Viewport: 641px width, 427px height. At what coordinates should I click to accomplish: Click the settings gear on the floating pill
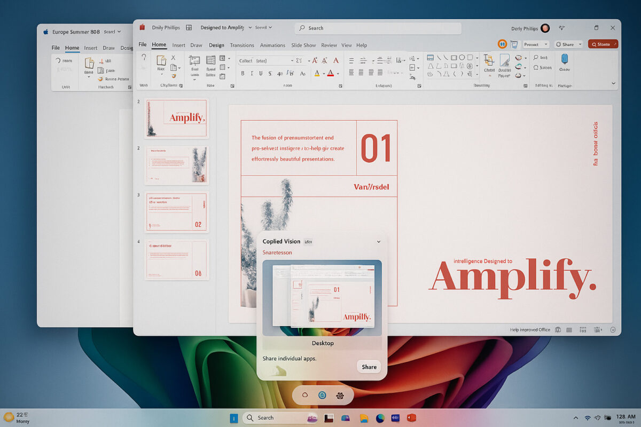340,396
